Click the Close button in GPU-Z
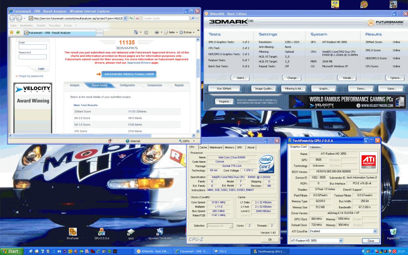Image resolution: width=408 pixels, height=255 pixels. point(371,241)
